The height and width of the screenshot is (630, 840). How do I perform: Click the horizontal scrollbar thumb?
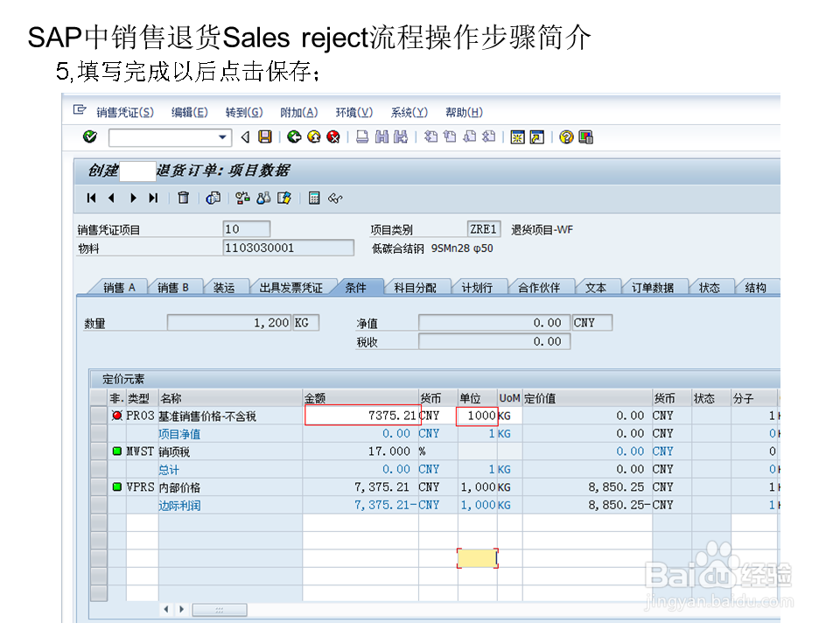click(x=220, y=610)
